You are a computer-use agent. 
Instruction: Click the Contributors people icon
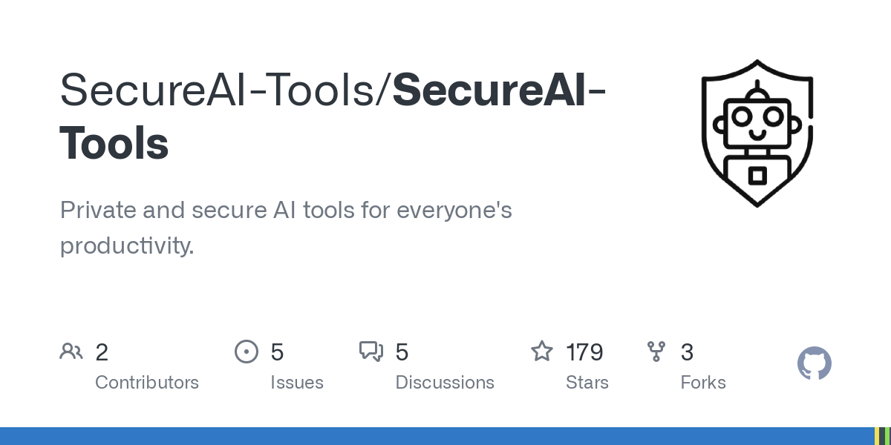click(x=71, y=351)
